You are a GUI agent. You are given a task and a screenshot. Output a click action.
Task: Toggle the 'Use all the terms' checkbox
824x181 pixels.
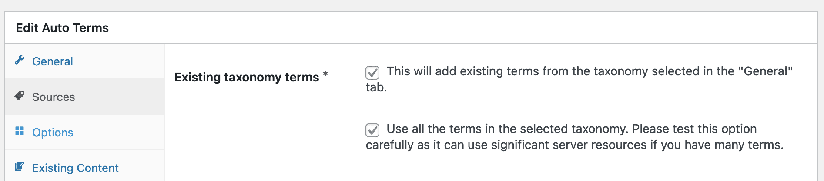pos(372,130)
